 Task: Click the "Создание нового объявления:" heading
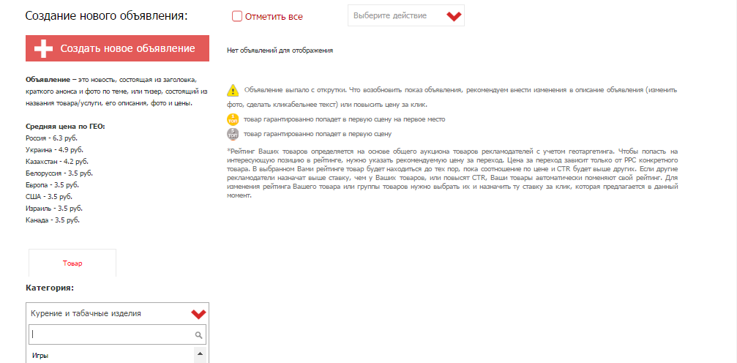tap(106, 16)
